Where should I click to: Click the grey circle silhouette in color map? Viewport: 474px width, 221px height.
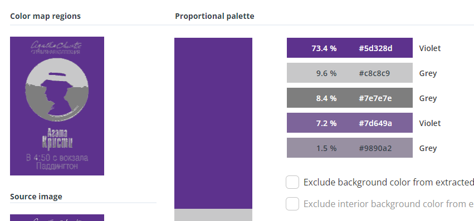point(57,89)
